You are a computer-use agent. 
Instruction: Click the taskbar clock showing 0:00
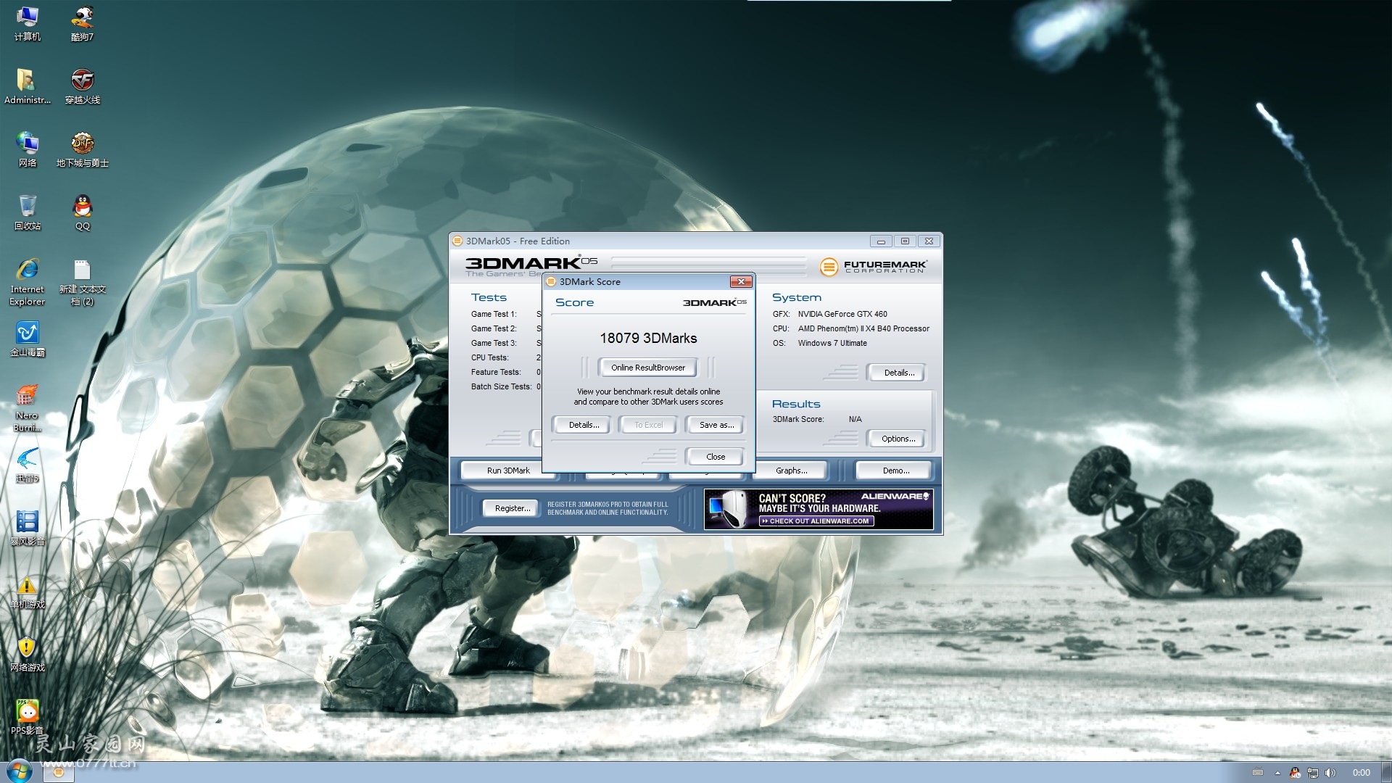click(x=1361, y=773)
